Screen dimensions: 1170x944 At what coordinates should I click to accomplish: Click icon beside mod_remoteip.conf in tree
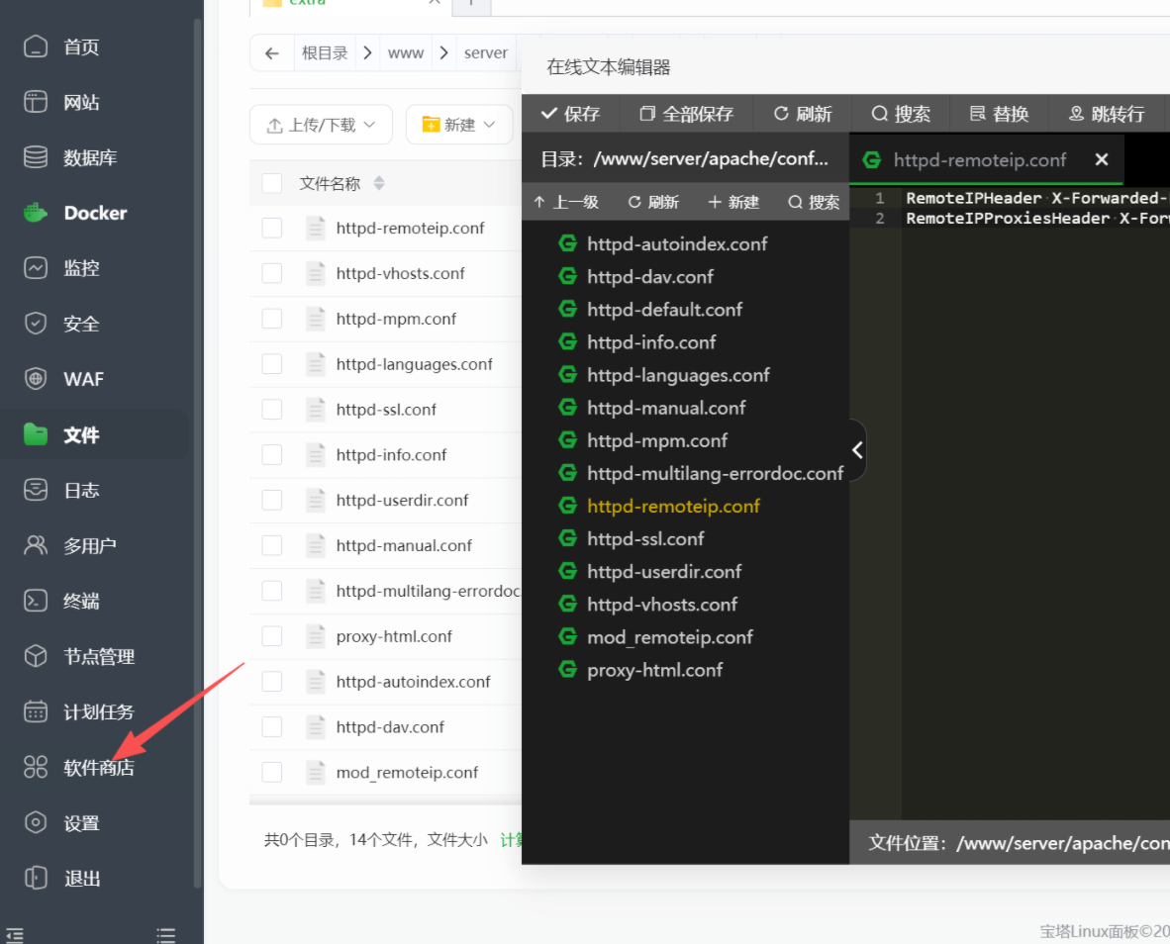pyautogui.click(x=568, y=637)
